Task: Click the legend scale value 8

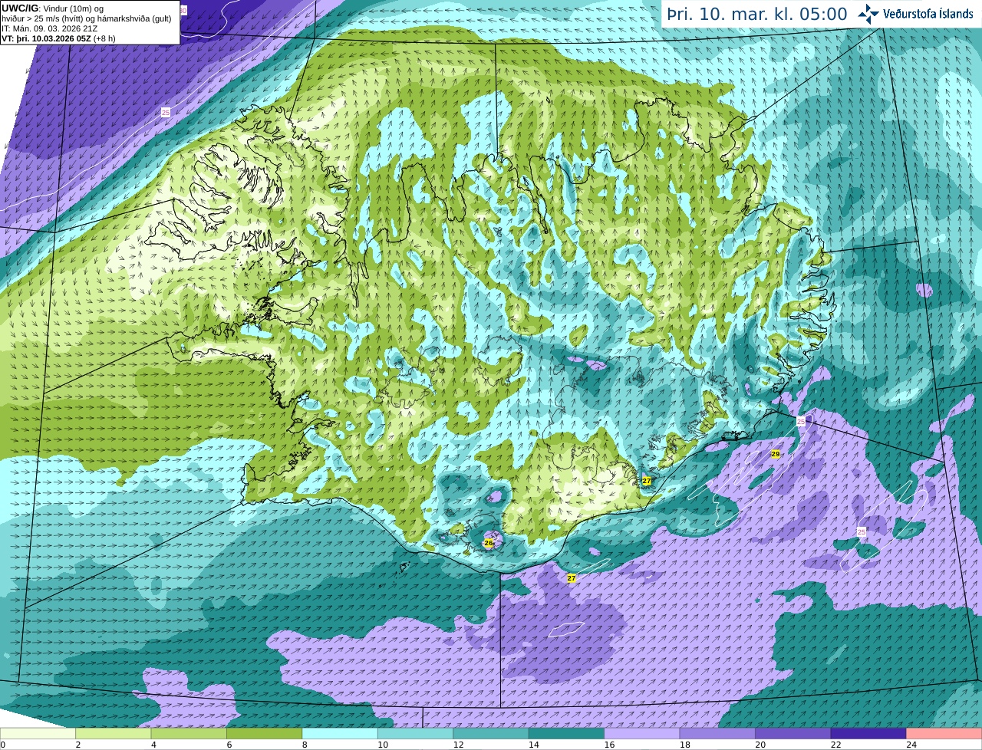Action: point(304,745)
